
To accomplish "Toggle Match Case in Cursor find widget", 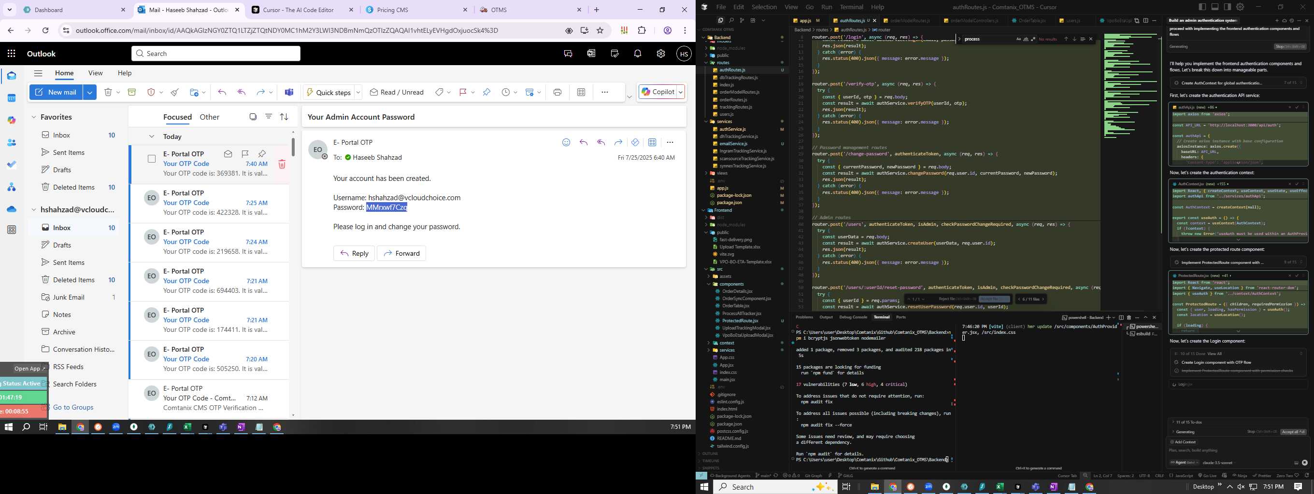I will click(1019, 39).
